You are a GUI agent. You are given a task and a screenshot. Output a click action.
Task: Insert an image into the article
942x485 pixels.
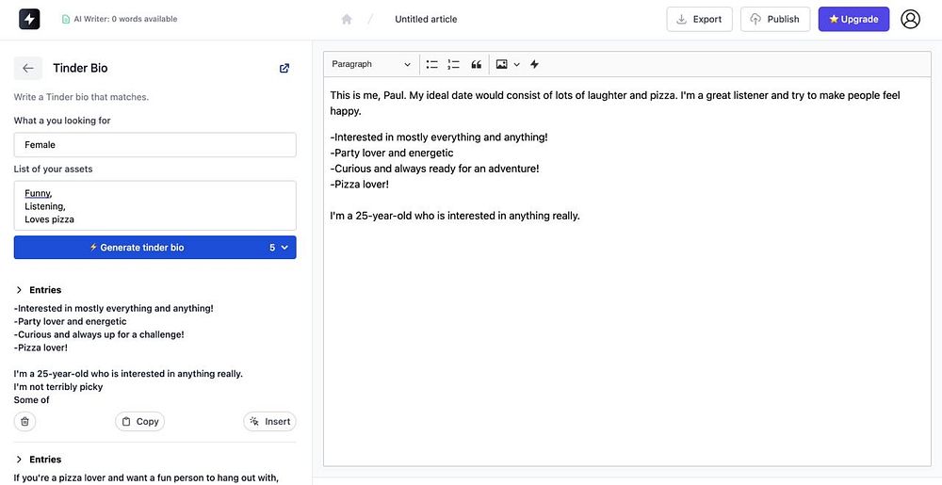(502, 64)
